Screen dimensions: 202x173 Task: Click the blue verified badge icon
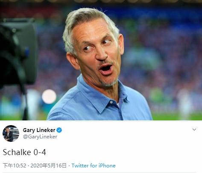click(59, 130)
